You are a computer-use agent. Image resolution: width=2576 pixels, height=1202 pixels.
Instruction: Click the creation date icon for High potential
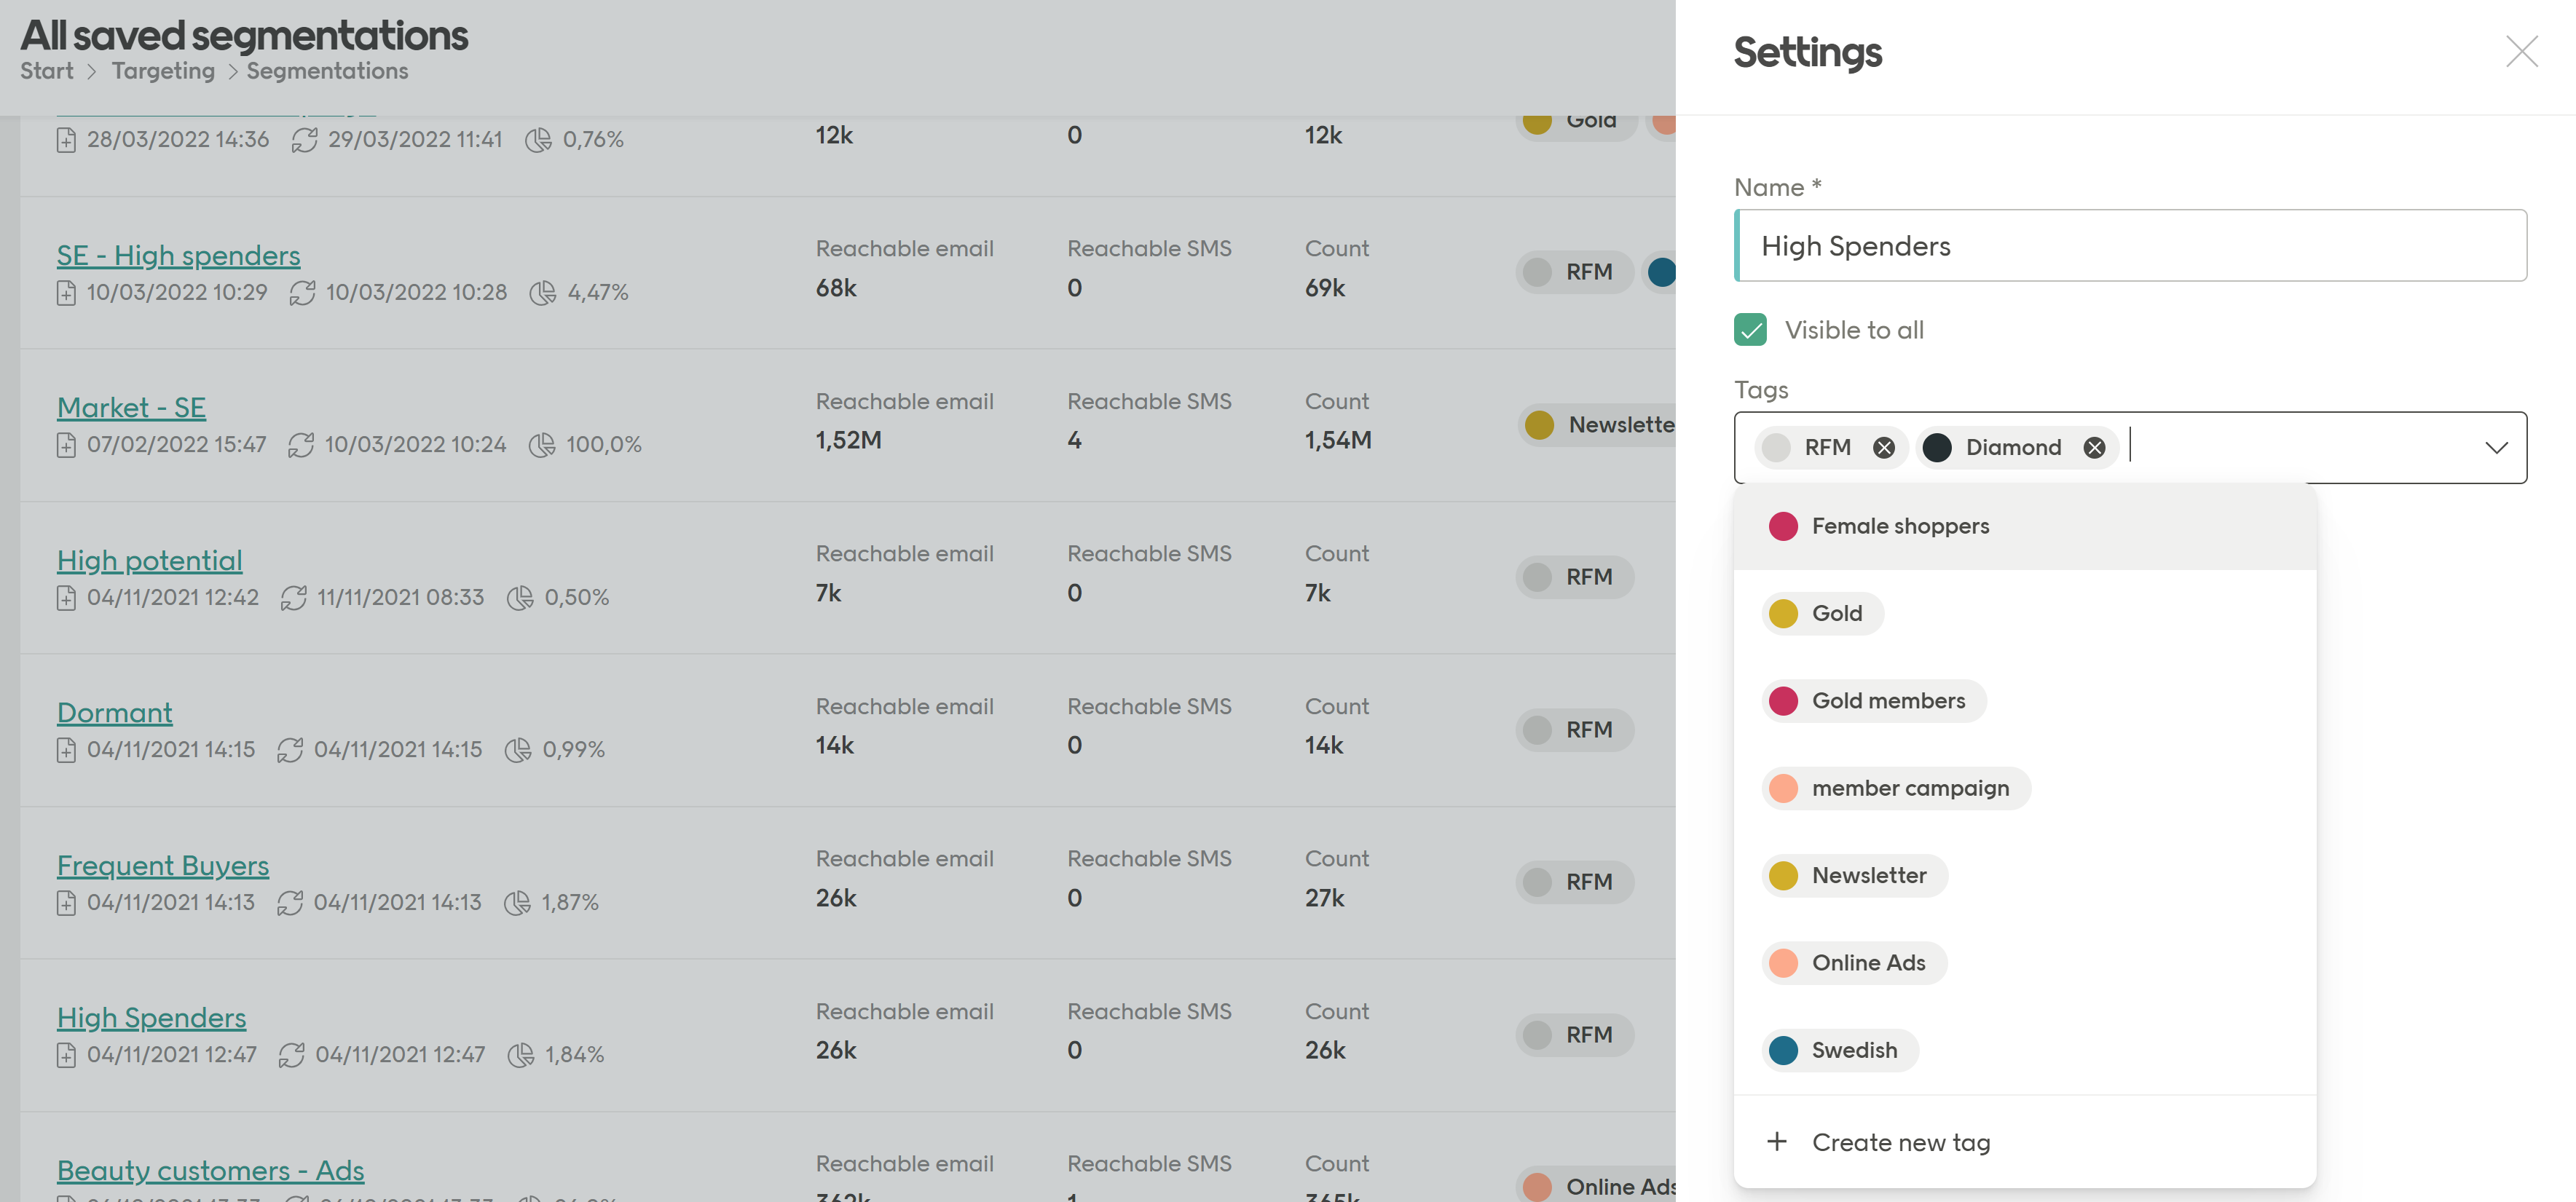66,597
